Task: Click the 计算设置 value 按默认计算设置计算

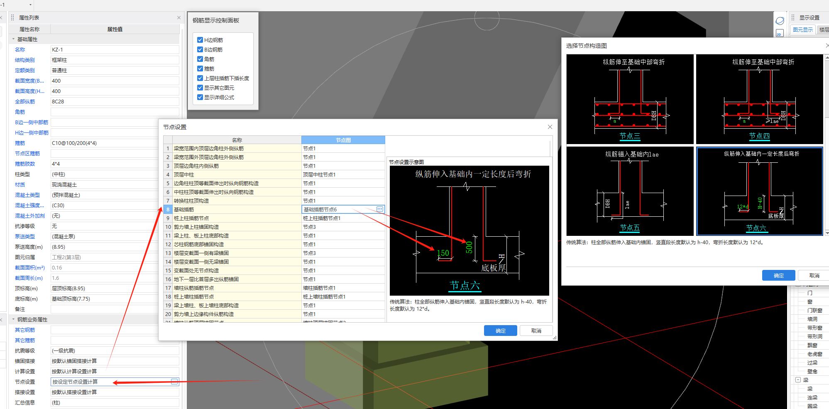Action: click(115, 371)
